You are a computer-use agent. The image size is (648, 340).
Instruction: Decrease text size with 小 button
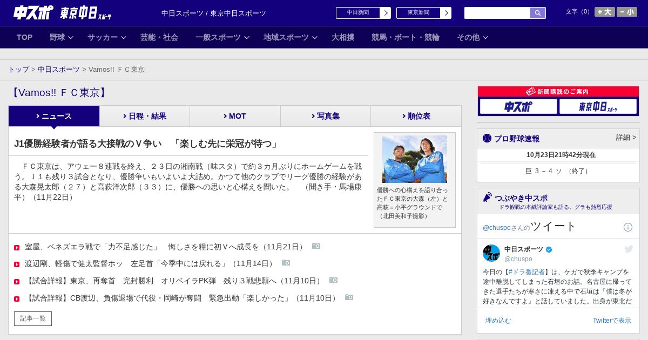pos(627,12)
